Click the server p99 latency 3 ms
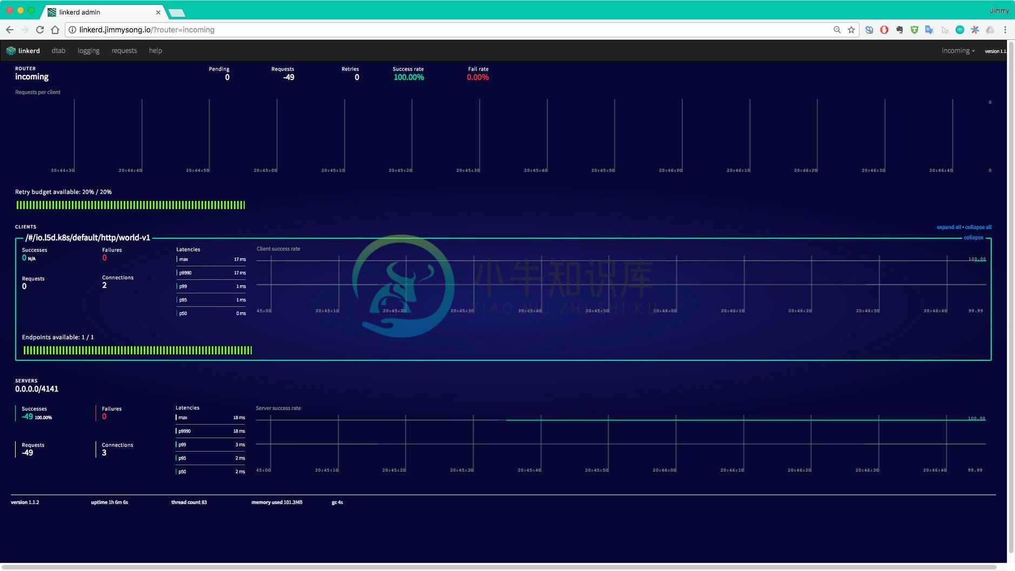1015x571 pixels. [240, 445]
